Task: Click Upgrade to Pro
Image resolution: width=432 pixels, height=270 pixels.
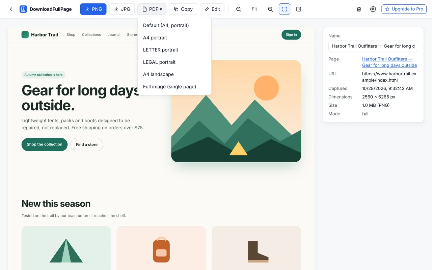Action: (404, 9)
